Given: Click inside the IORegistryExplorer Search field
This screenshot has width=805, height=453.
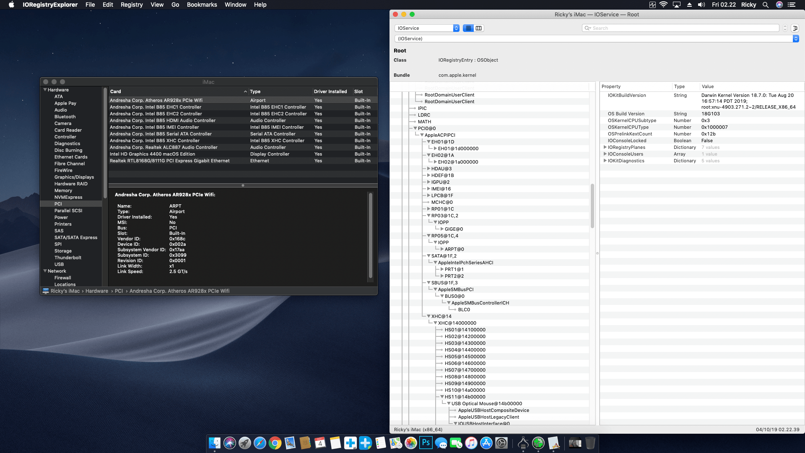Looking at the screenshot, I should click(x=680, y=28).
